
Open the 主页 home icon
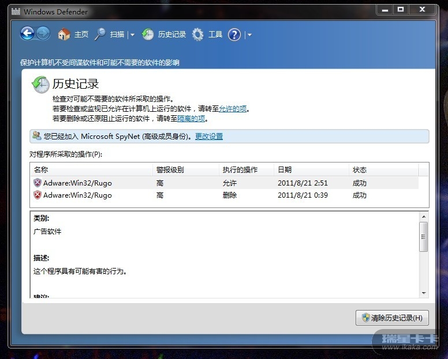click(x=64, y=34)
